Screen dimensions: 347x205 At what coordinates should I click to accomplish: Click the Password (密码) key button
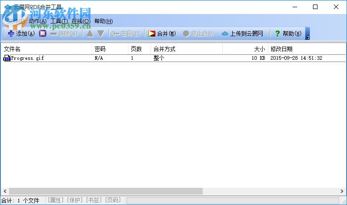(x=126, y=33)
